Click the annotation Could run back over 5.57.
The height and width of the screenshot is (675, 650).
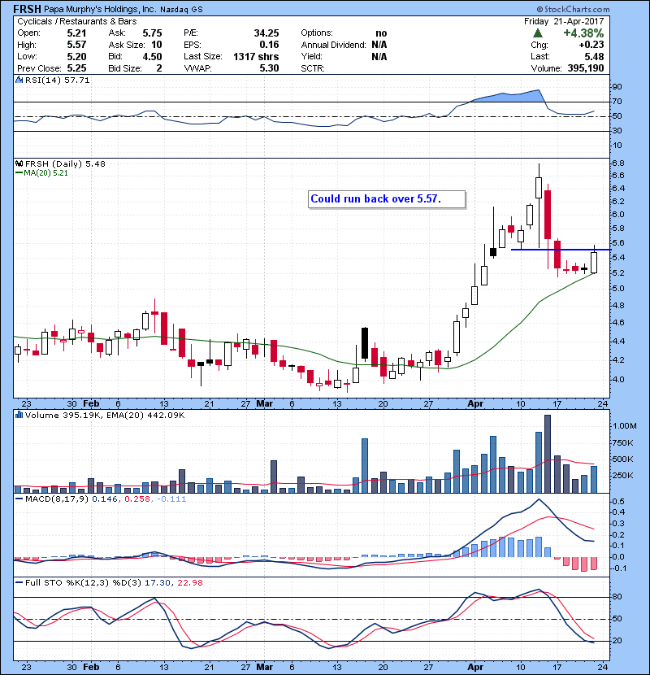[376, 199]
